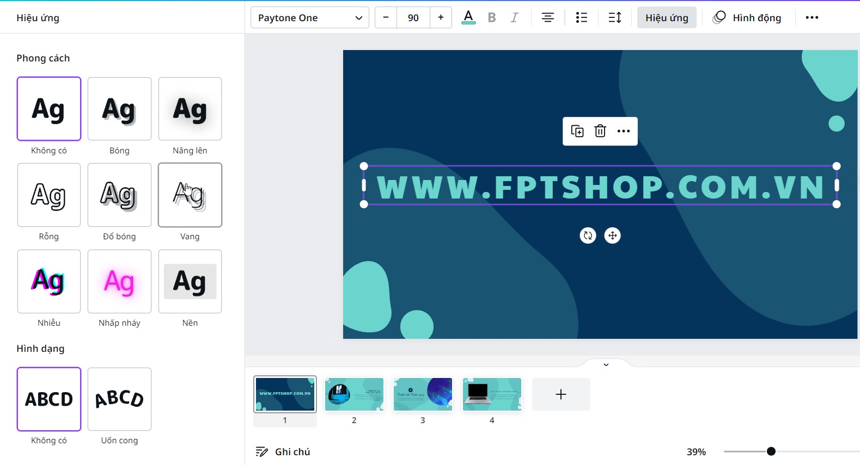Add a new slide page

(x=561, y=394)
